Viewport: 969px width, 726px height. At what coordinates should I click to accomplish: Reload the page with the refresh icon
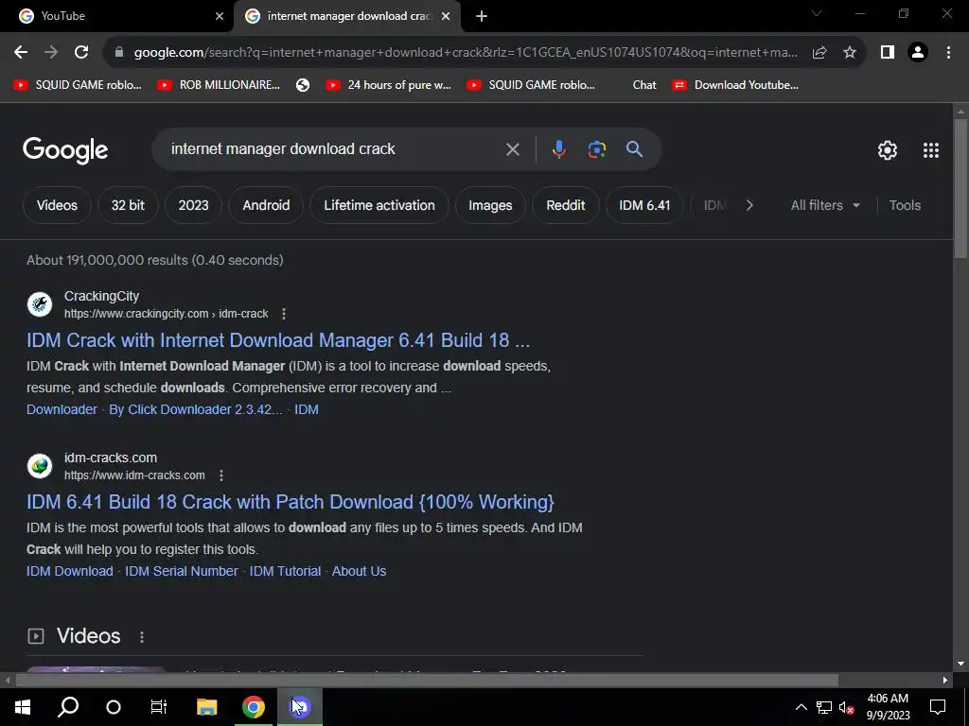[x=81, y=53]
